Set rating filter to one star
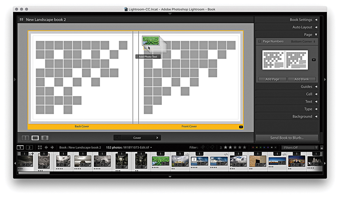340x197 pixels. [225, 148]
